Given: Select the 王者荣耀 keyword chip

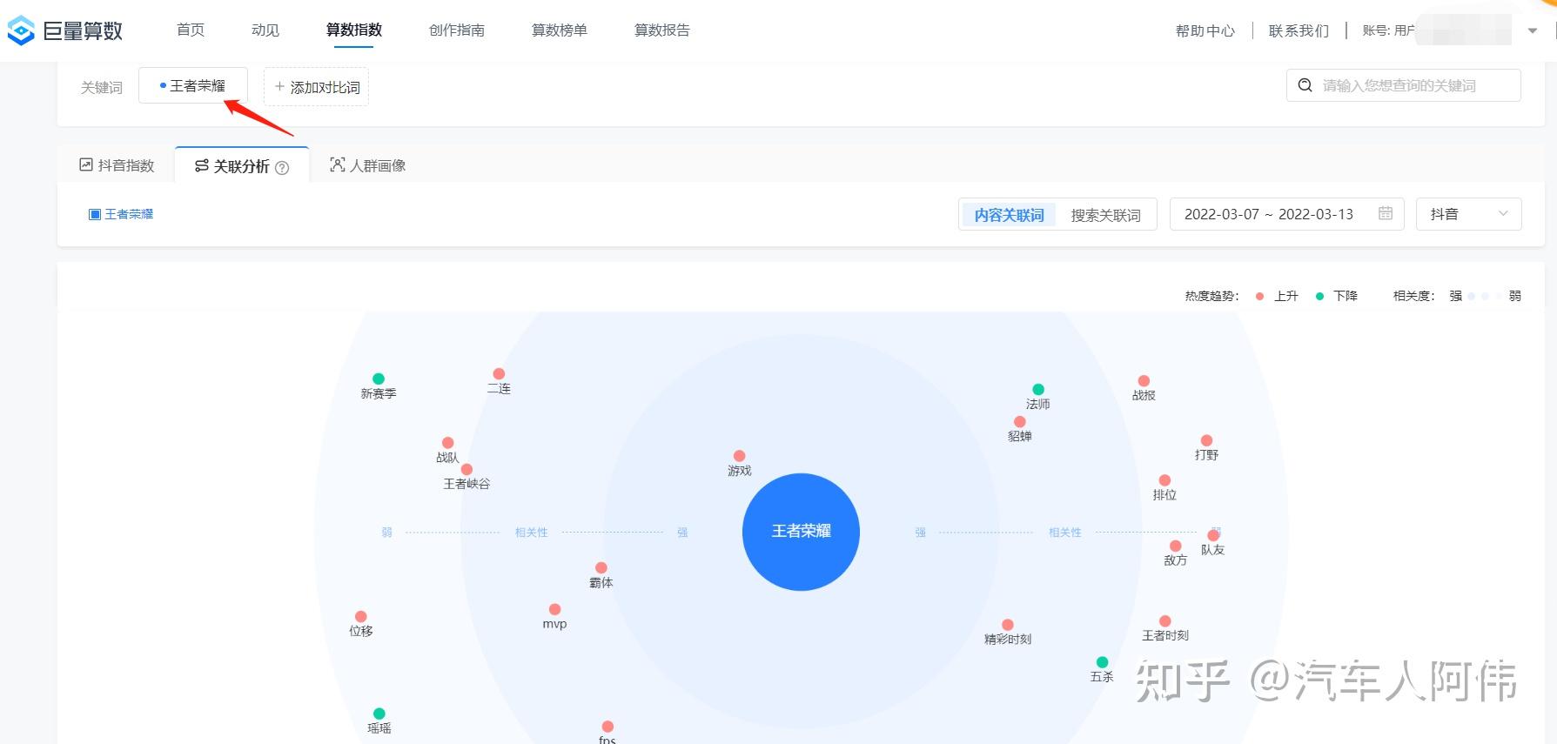Looking at the screenshot, I should tap(193, 85).
